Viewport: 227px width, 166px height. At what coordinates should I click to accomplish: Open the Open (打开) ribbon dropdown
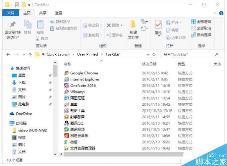(x=174, y=23)
